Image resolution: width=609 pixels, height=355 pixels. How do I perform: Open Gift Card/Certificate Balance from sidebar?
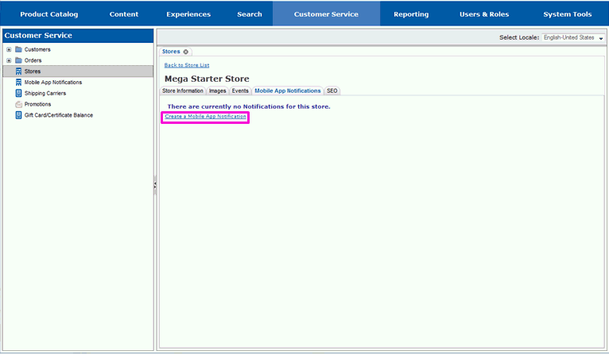click(59, 115)
